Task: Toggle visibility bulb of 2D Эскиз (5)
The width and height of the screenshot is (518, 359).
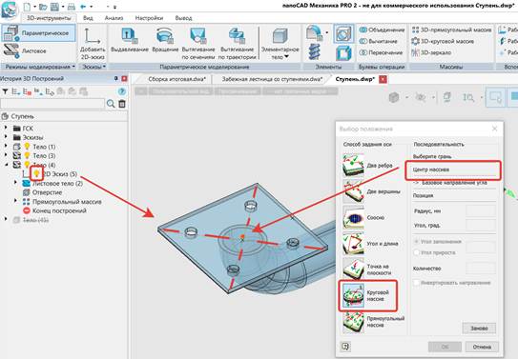Action: click(x=36, y=173)
